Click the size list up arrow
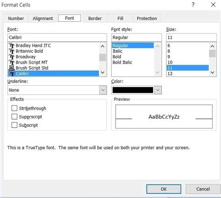The width and height of the screenshot is (221, 198). (x=212, y=46)
